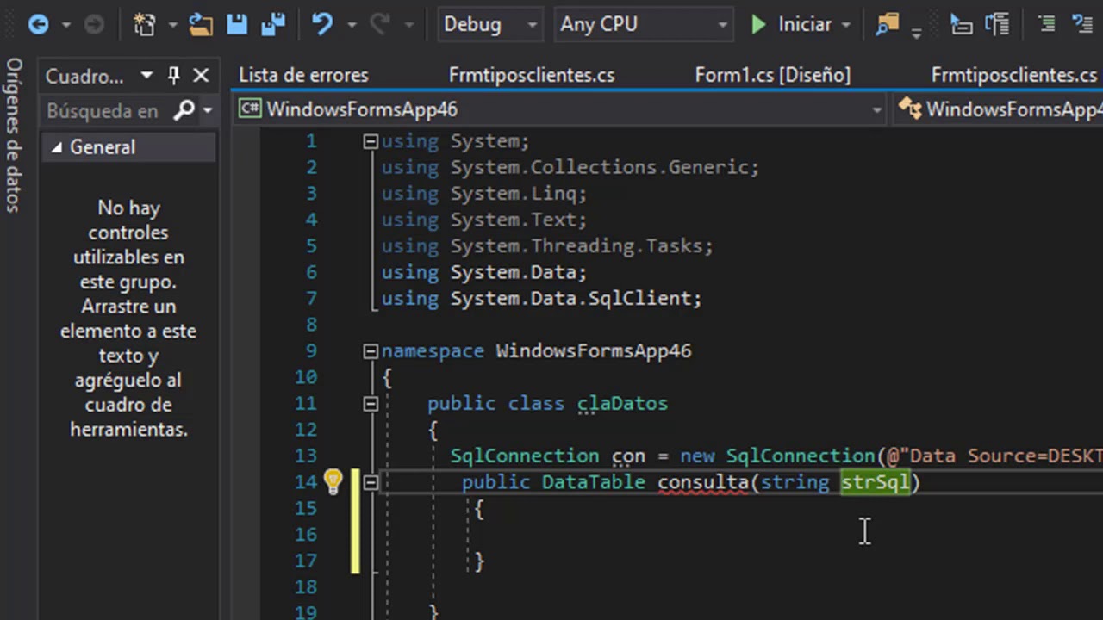Switch to the Lista de errores tab

coord(303,75)
